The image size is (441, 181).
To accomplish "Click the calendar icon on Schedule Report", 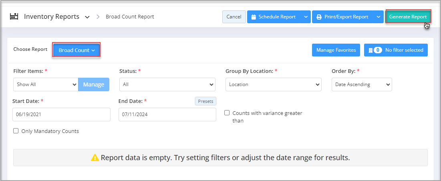I will click(254, 17).
